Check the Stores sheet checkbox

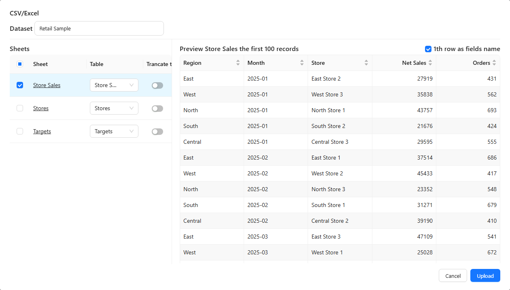point(20,108)
